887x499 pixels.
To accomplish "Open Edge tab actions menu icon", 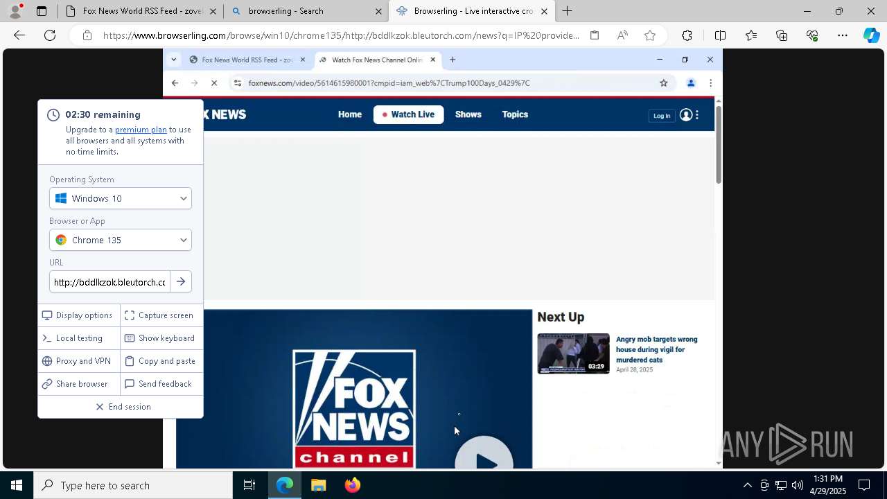I will (42, 11).
